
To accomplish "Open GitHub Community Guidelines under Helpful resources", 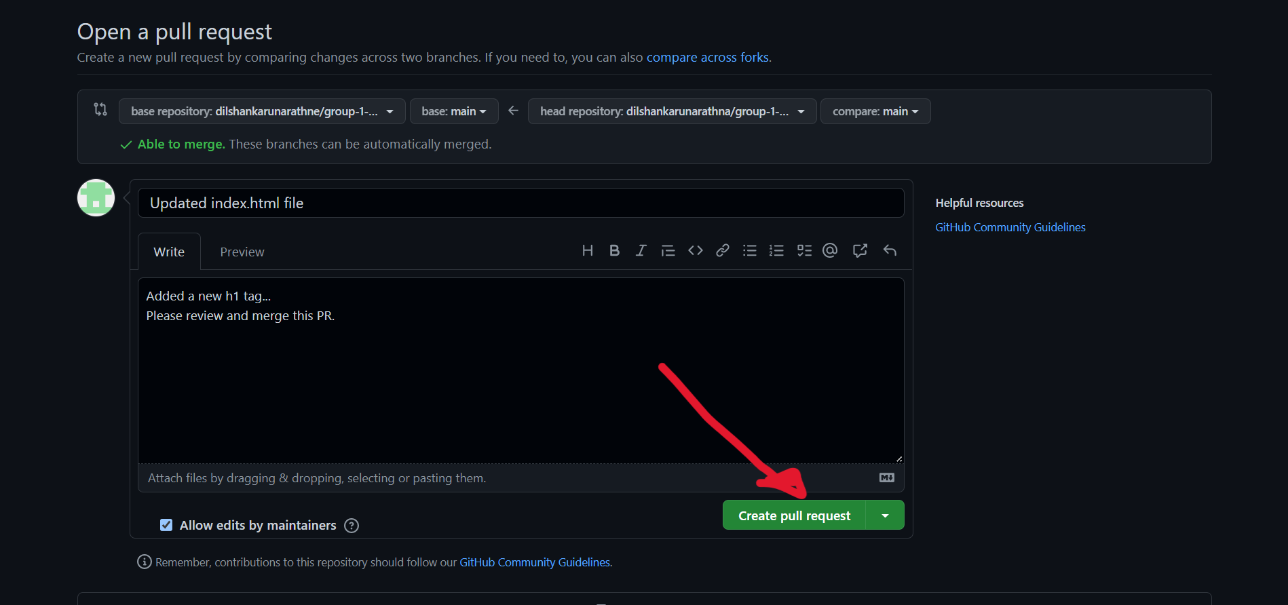I will point(1010,227).
